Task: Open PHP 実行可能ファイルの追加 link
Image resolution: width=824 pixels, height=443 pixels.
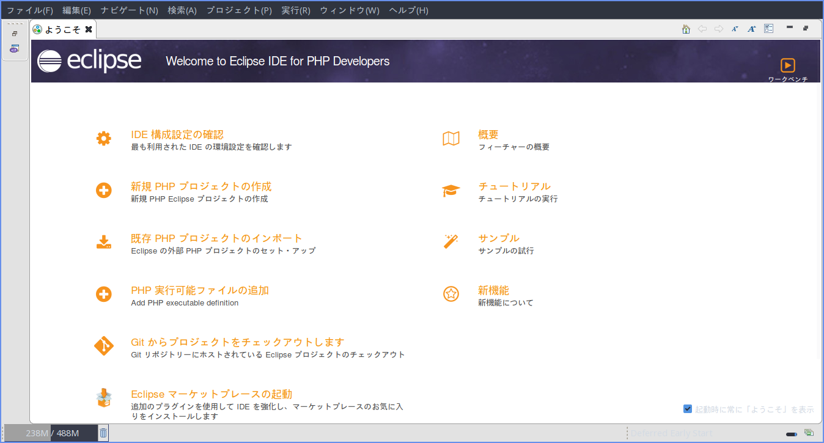Action: 200,290
